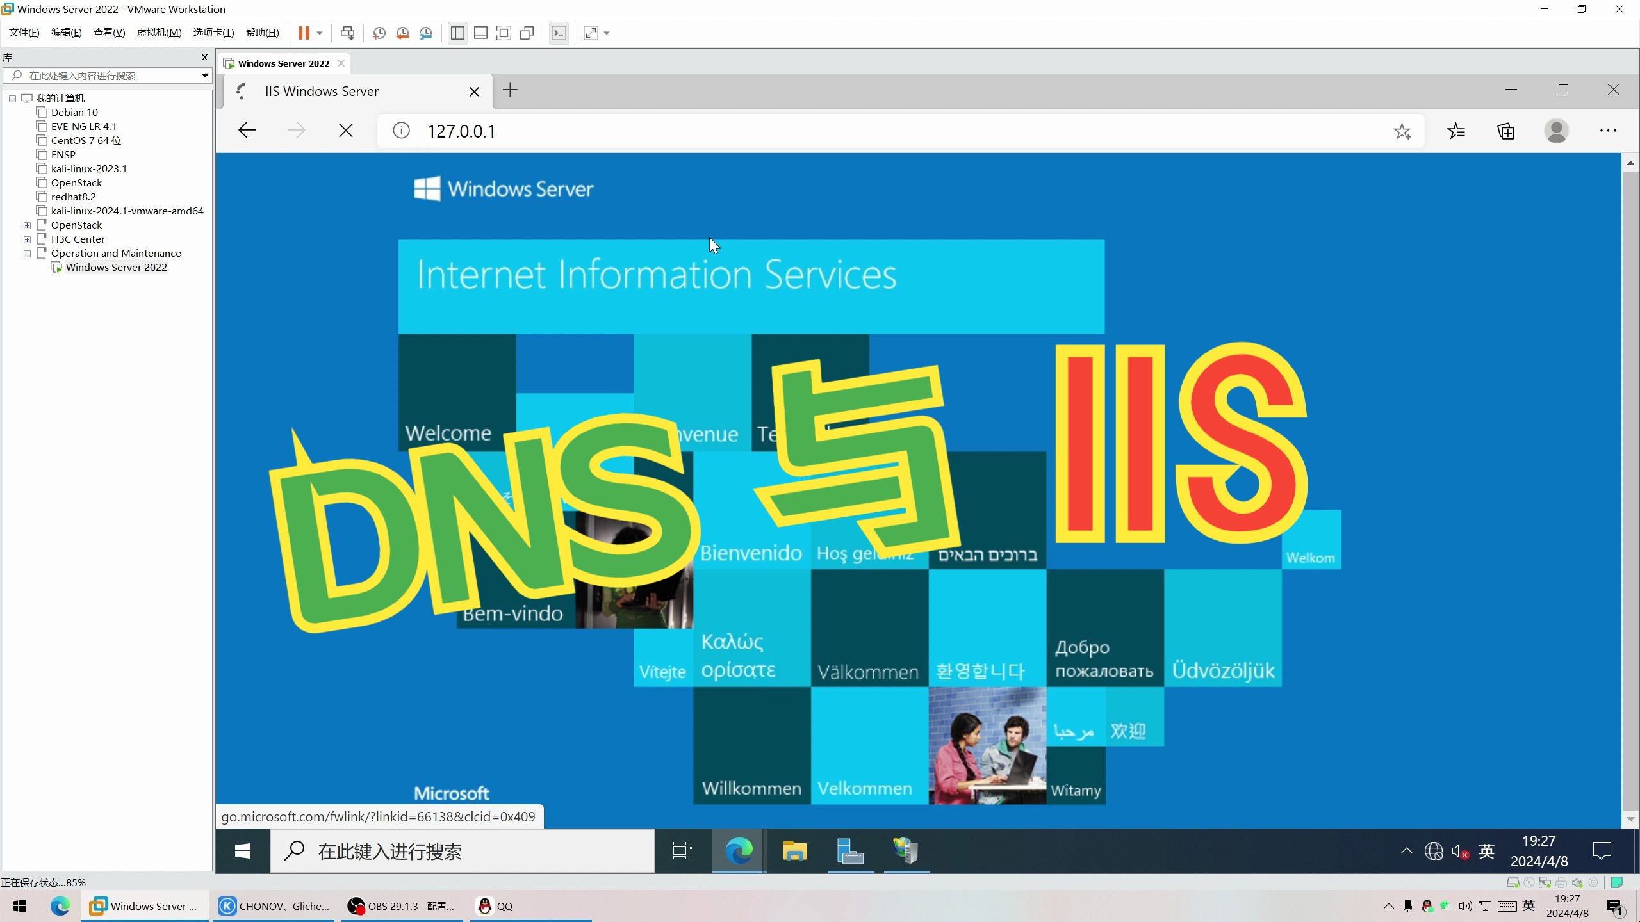This screenshot has width=1640, height=922.
Task: Select Debian 10 in the library
Action: tap(74, 113)
